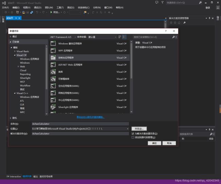The image size is (221, 184).
Task: Open the online templates search link
Action: [x=91, y=117]
